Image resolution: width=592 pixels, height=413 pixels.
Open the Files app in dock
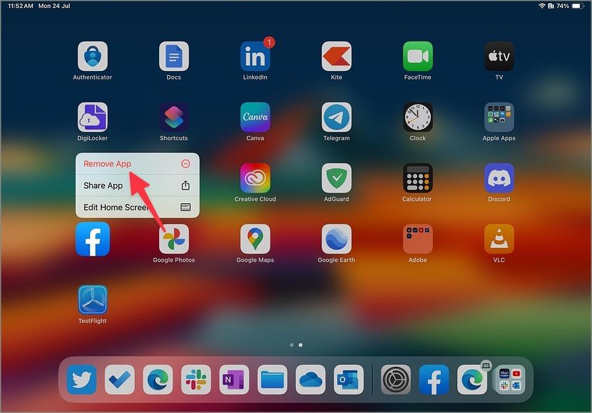tap(272, 379)
